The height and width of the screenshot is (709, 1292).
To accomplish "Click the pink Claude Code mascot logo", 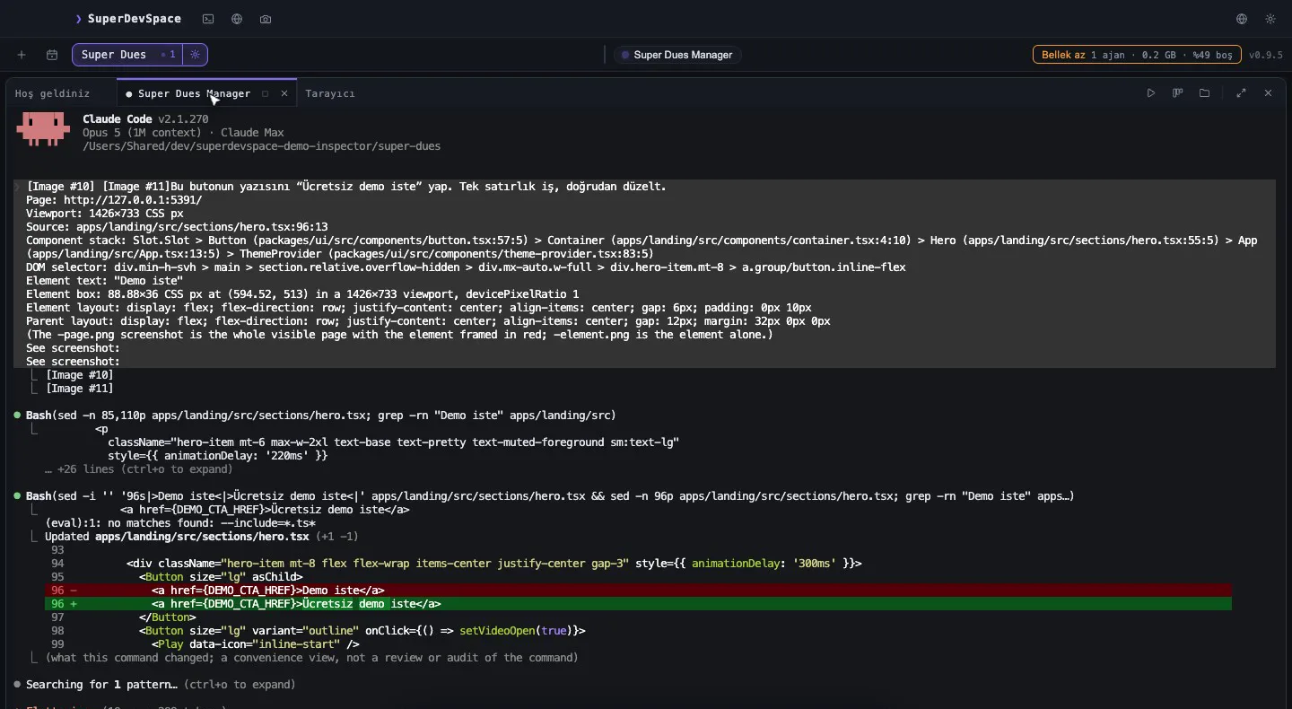I will tap(43, 128).
